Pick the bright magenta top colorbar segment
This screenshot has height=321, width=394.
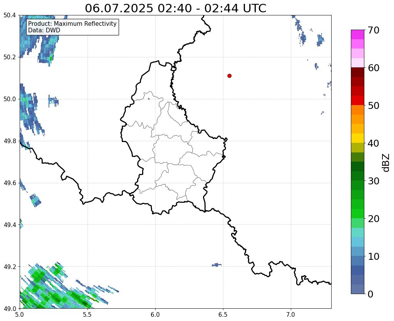[357, 35]
